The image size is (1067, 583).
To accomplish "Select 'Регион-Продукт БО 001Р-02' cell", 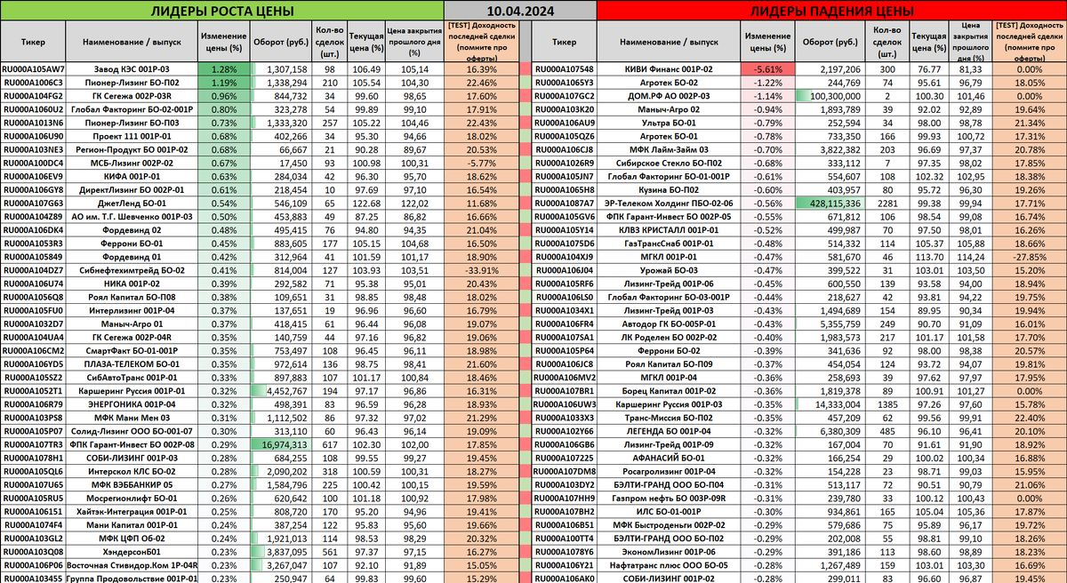I will click(132, 148).
